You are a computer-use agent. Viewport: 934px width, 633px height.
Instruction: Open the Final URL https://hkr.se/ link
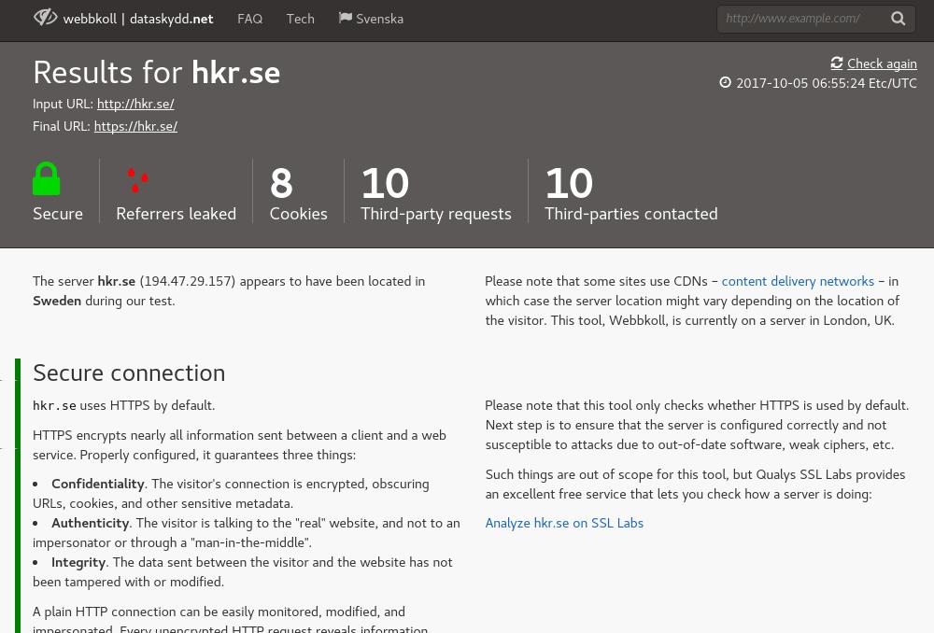[135, 126]
